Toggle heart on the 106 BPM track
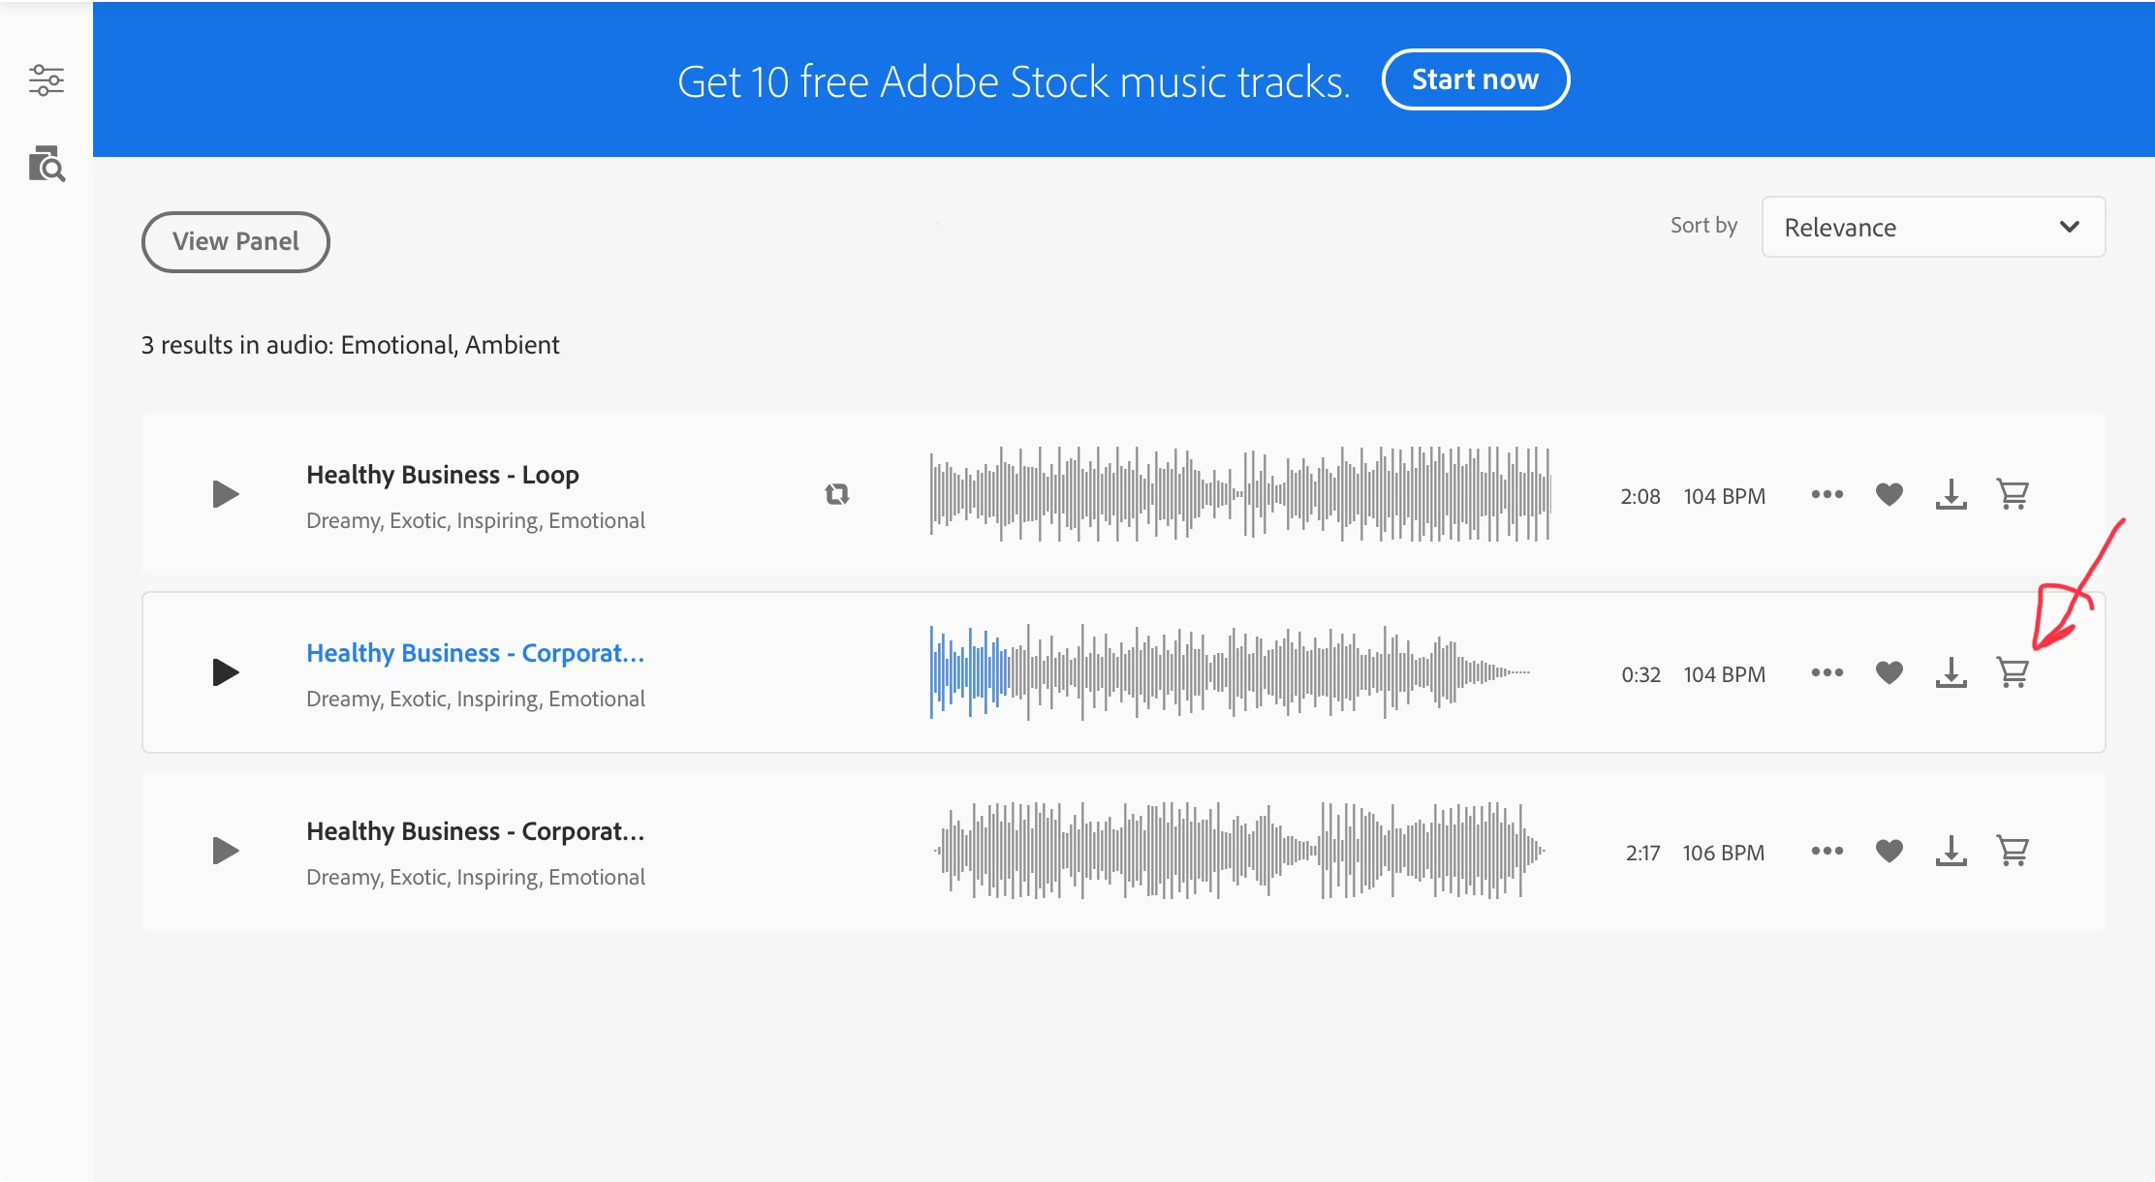This screenshot has height=1182, width=2155. [x=1889, y=851]
